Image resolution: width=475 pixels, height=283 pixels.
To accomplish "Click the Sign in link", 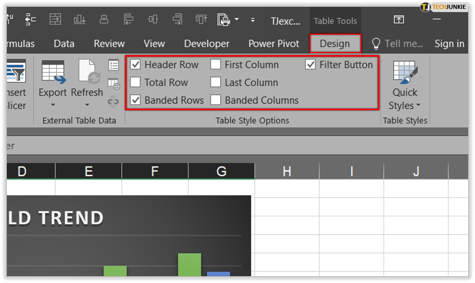I will [x=449, y=44].
